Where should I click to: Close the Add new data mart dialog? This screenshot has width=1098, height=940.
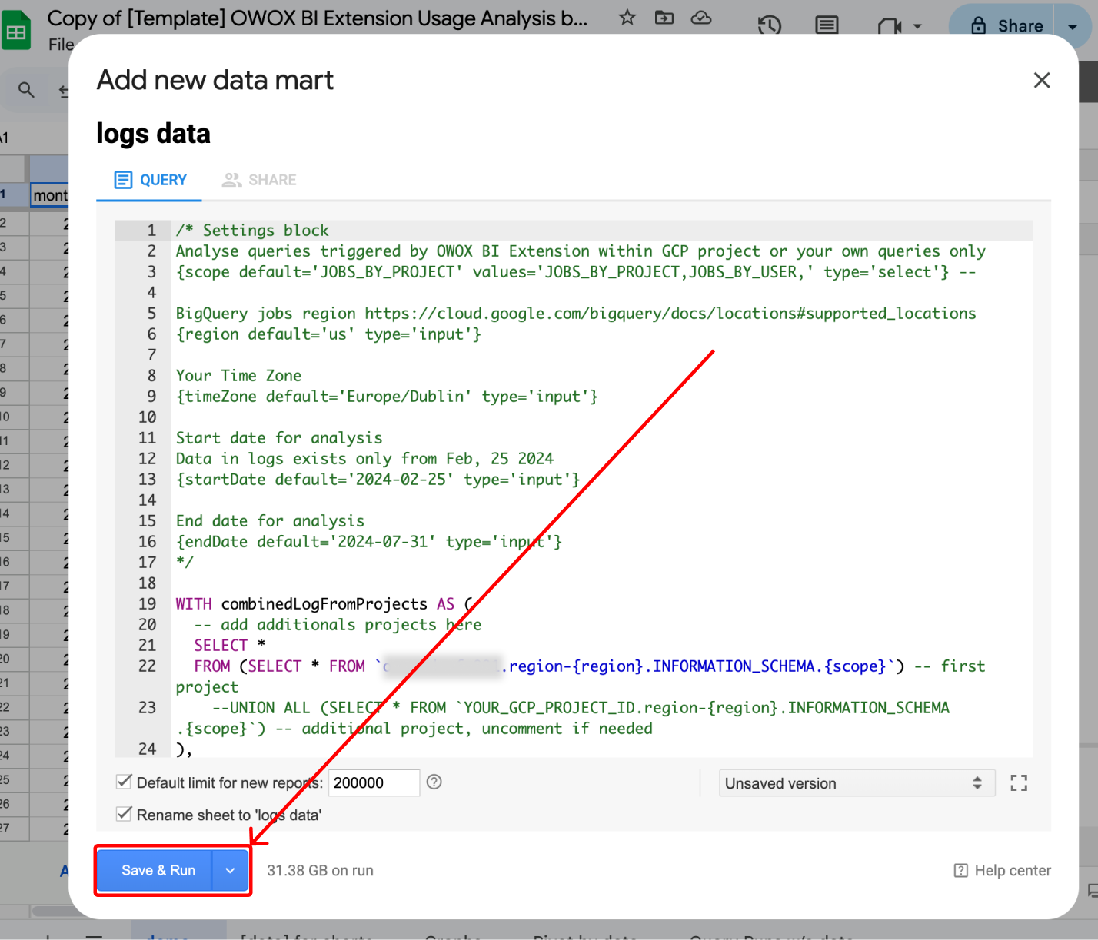tap(1042, 80)
